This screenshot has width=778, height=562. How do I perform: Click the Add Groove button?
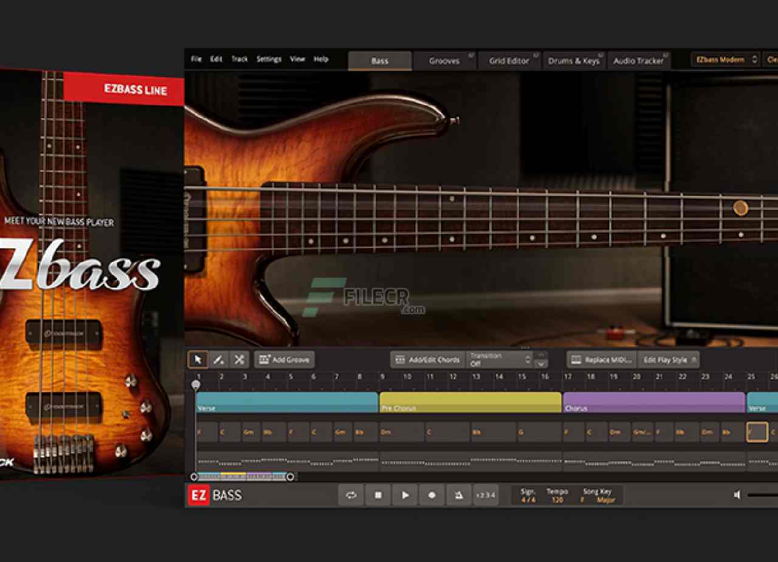tap(284, 360)
